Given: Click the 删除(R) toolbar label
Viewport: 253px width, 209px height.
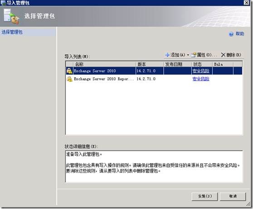Looking at the screenshot, I should click(x=234, y=55).
